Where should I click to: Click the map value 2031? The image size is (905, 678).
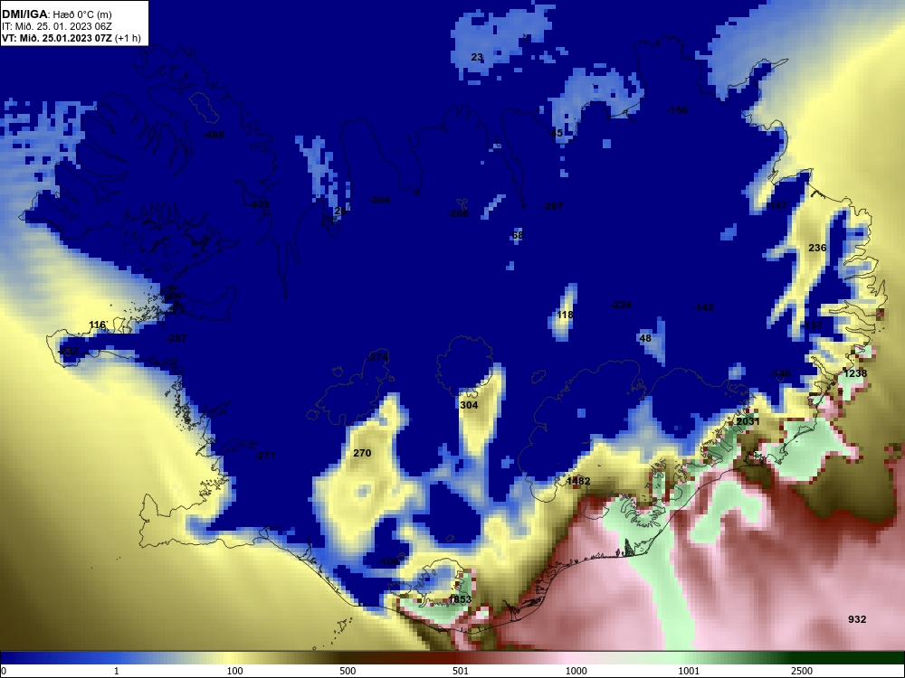tap(748, 421)
